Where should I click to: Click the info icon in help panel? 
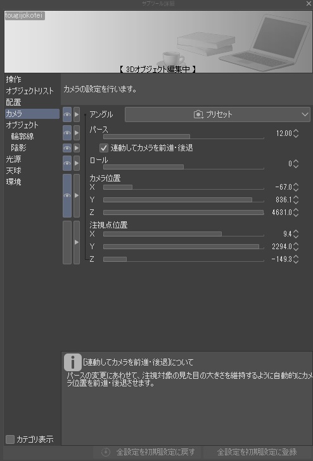[73, 362]
